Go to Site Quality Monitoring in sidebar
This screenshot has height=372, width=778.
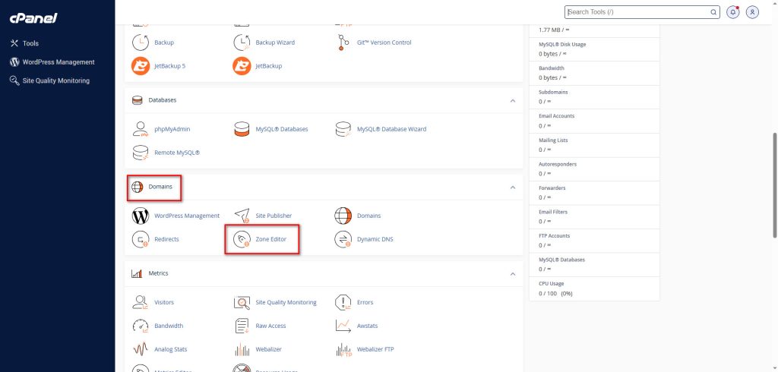coord(55,80)
